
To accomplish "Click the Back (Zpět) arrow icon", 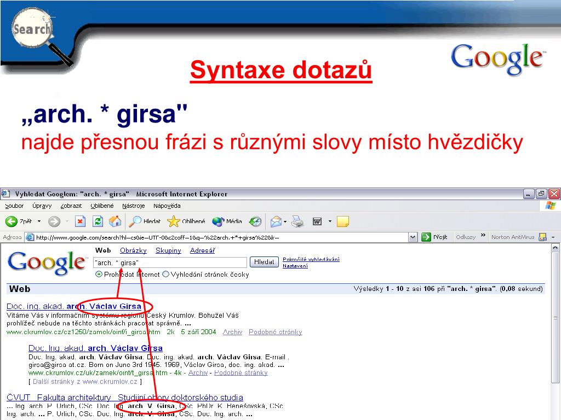I will pyautogui.click(x=12, y=221).
